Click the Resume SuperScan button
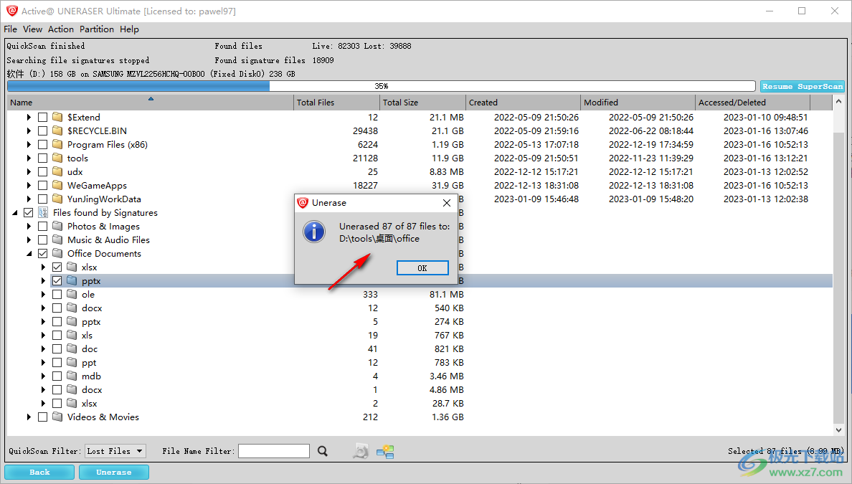This screenshot has height=484, width=852. [x=802, y=86]
